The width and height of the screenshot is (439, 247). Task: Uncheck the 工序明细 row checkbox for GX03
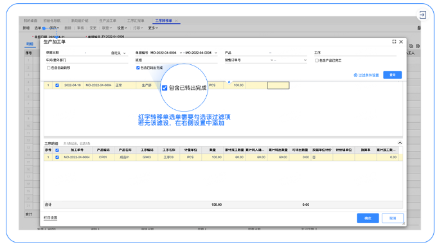click(57, 158)
